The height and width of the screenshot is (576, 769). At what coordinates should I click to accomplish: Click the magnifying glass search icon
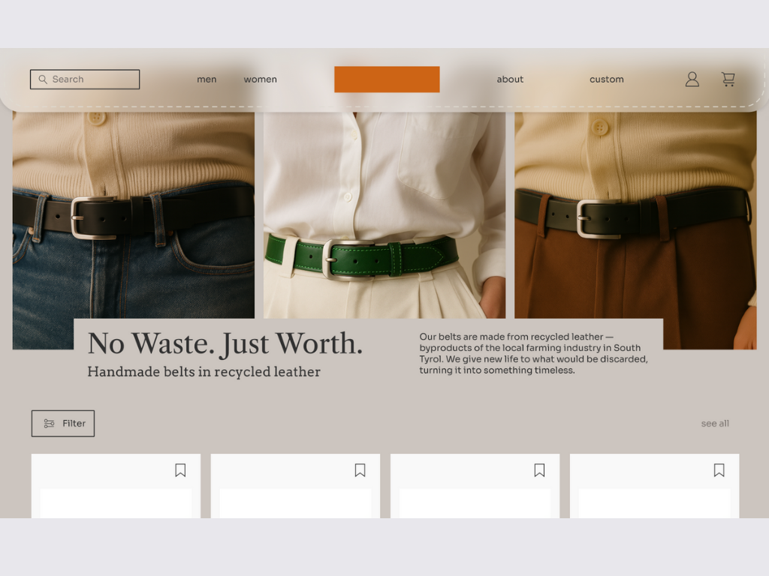[42, 79]
